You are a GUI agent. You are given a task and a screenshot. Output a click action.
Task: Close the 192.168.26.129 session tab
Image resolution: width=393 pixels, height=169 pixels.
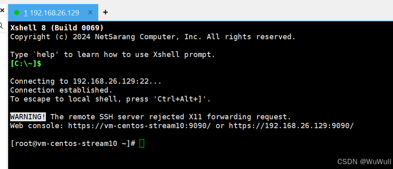(91, 12)
